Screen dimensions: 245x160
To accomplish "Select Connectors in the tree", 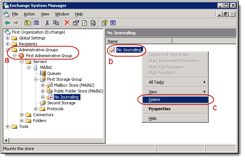I will click(43, 115).
